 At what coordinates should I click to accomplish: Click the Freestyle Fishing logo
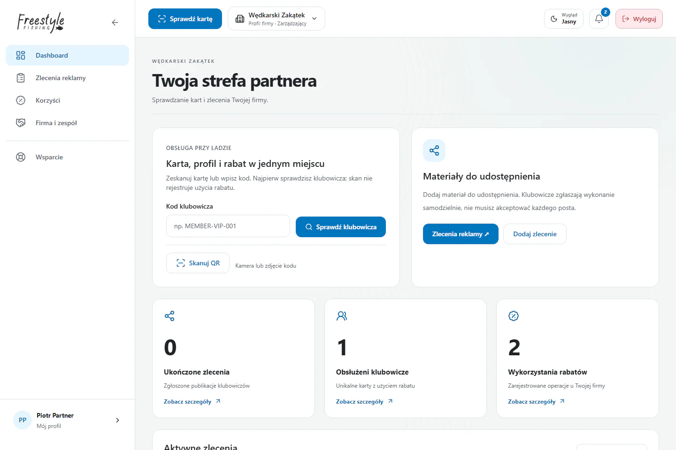41,22
